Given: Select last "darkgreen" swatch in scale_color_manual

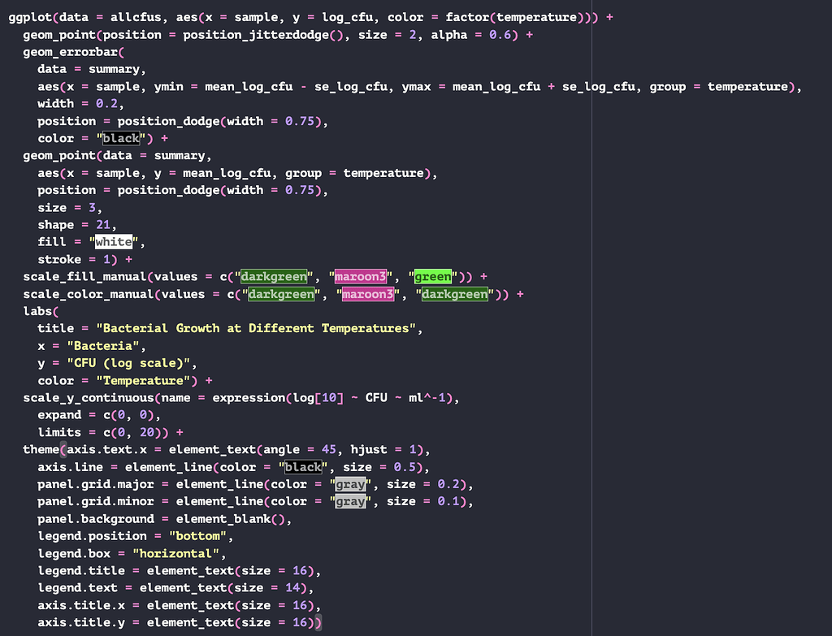Looking at the screenshot, I should click(x=455, y=294).
